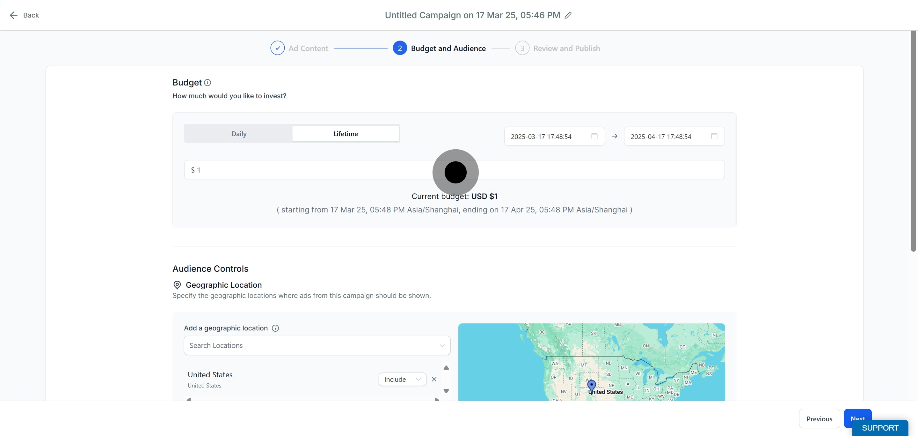Click geographic location info icon
This screenshot has height=436, width=918.
[275, 328]
